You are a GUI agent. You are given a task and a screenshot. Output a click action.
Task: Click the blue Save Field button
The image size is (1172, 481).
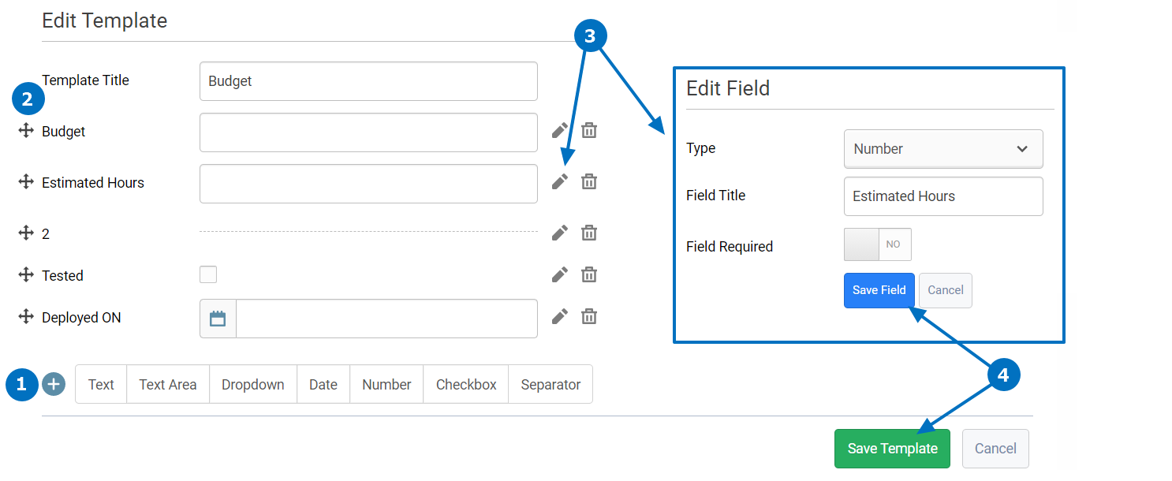[x=879, y=290]
